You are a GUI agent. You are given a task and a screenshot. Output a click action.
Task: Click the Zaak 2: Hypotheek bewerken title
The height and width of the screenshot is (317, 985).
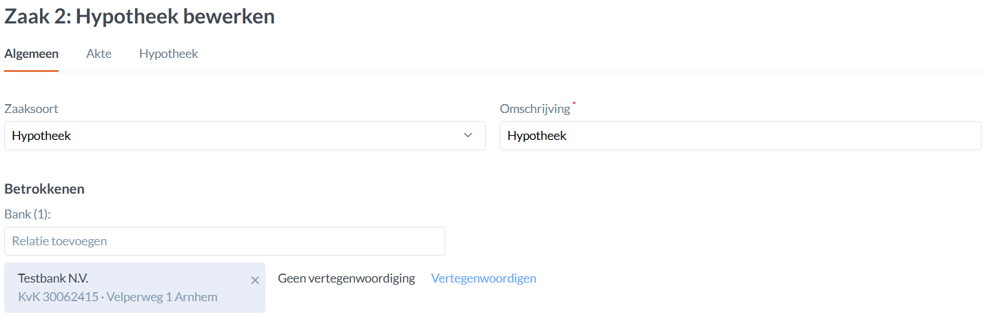tap(140, 17)
